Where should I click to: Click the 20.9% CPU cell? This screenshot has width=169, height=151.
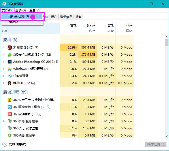click(x=69, y=48)
